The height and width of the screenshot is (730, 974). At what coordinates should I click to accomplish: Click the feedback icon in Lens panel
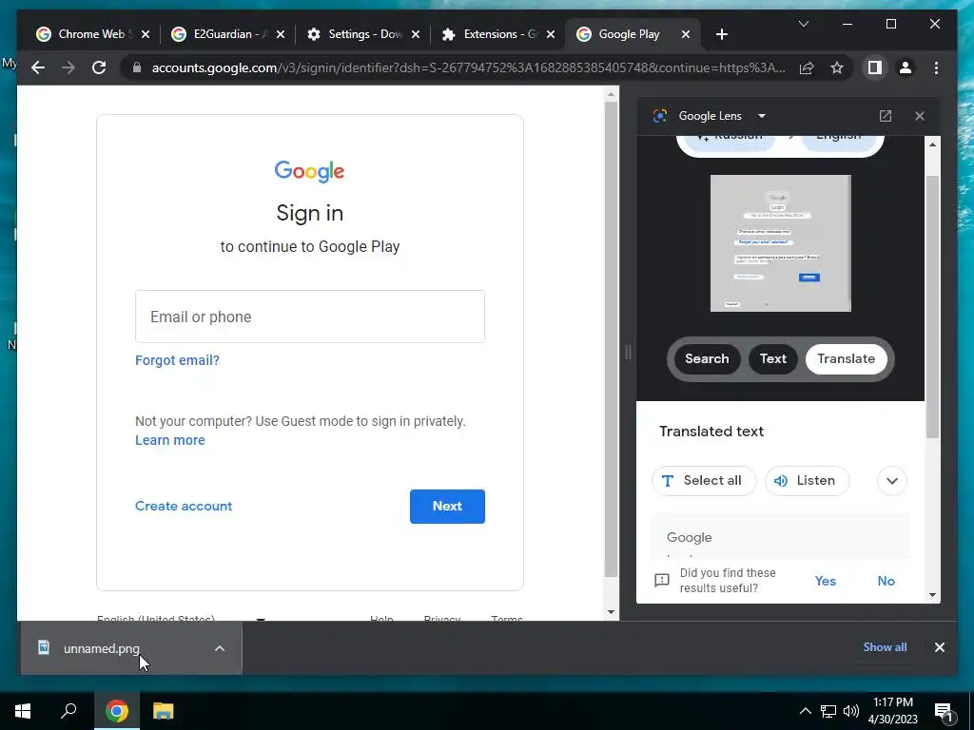point(662,581)
